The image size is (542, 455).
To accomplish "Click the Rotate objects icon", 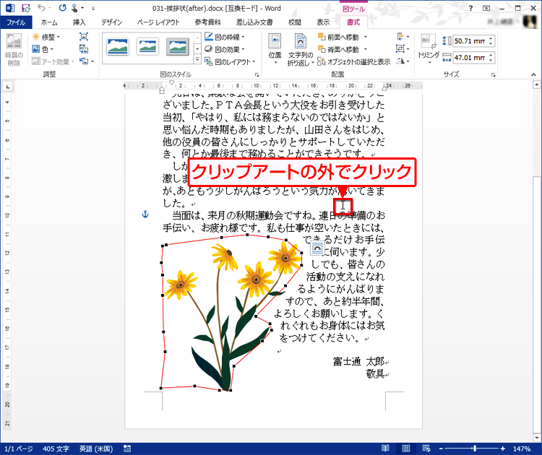I will point(403,61).
